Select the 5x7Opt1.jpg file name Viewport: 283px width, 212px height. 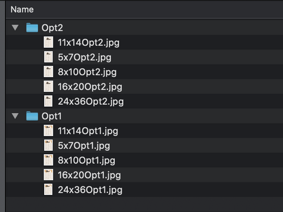[x=84, y=145]
